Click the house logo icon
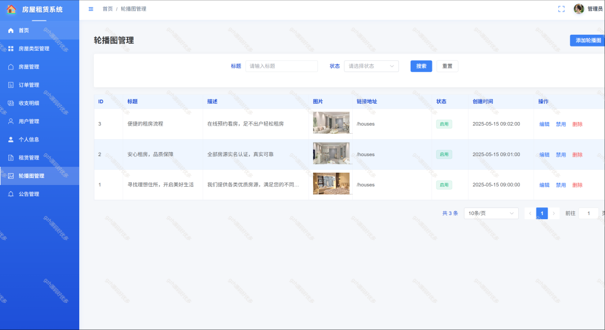This screenshot has width=605, height=330. (11, 9)
